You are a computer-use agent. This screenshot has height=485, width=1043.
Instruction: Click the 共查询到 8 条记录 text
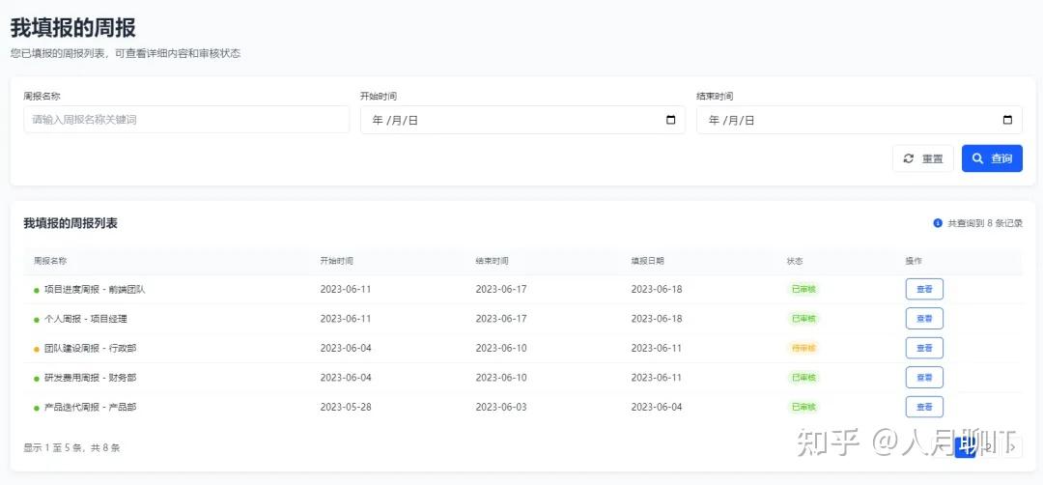[985, 223]
